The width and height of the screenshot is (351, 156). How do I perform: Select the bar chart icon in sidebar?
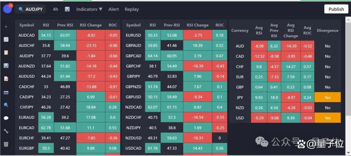coord(6,66)
